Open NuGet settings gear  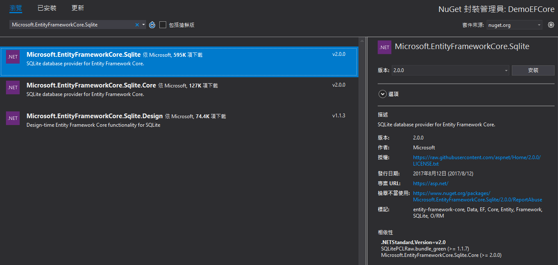(551, 25)
